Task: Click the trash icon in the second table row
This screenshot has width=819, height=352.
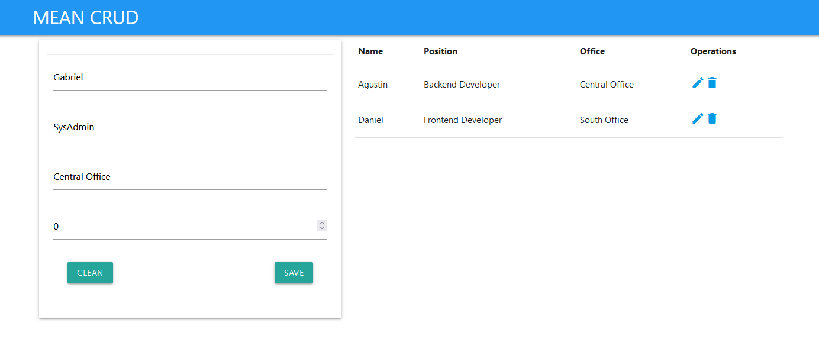Action: pos(712,118)
